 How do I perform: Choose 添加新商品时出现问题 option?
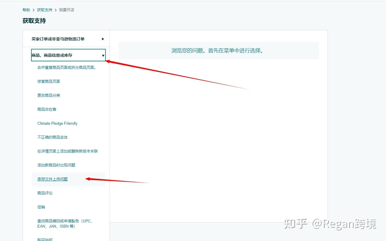(57, 165)
